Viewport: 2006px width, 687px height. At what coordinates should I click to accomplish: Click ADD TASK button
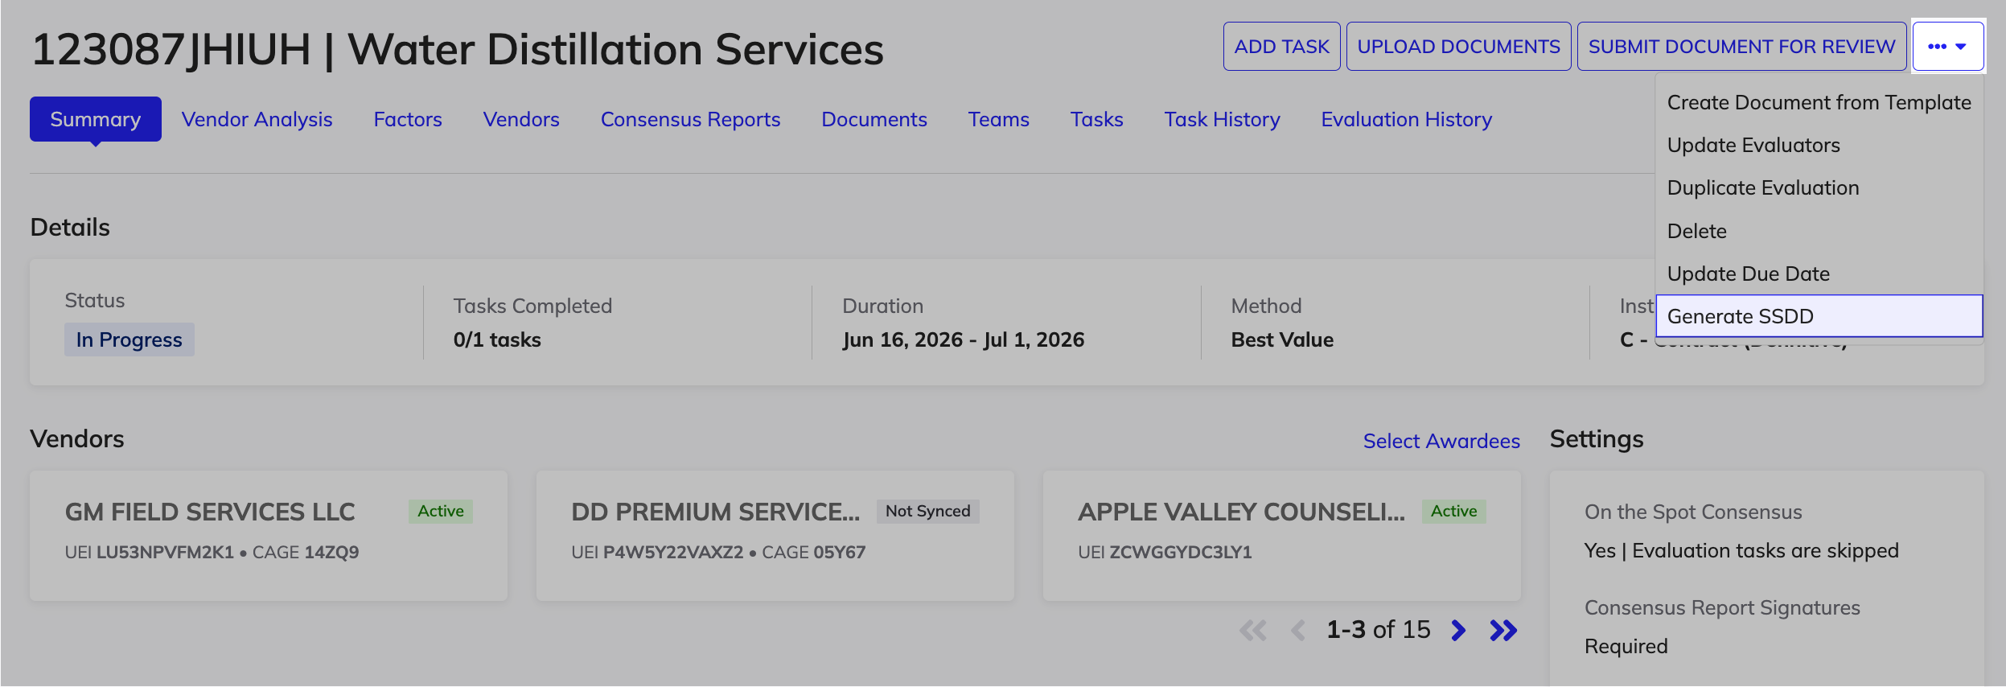(x=1281, y=46)
